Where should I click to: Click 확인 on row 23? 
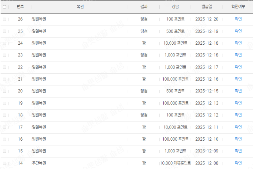coord(238,55)
